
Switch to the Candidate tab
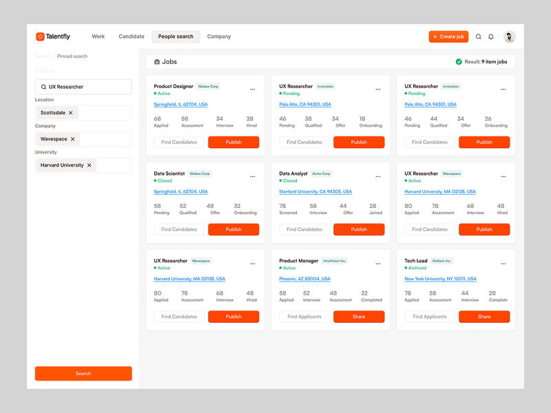coord(132,36)
